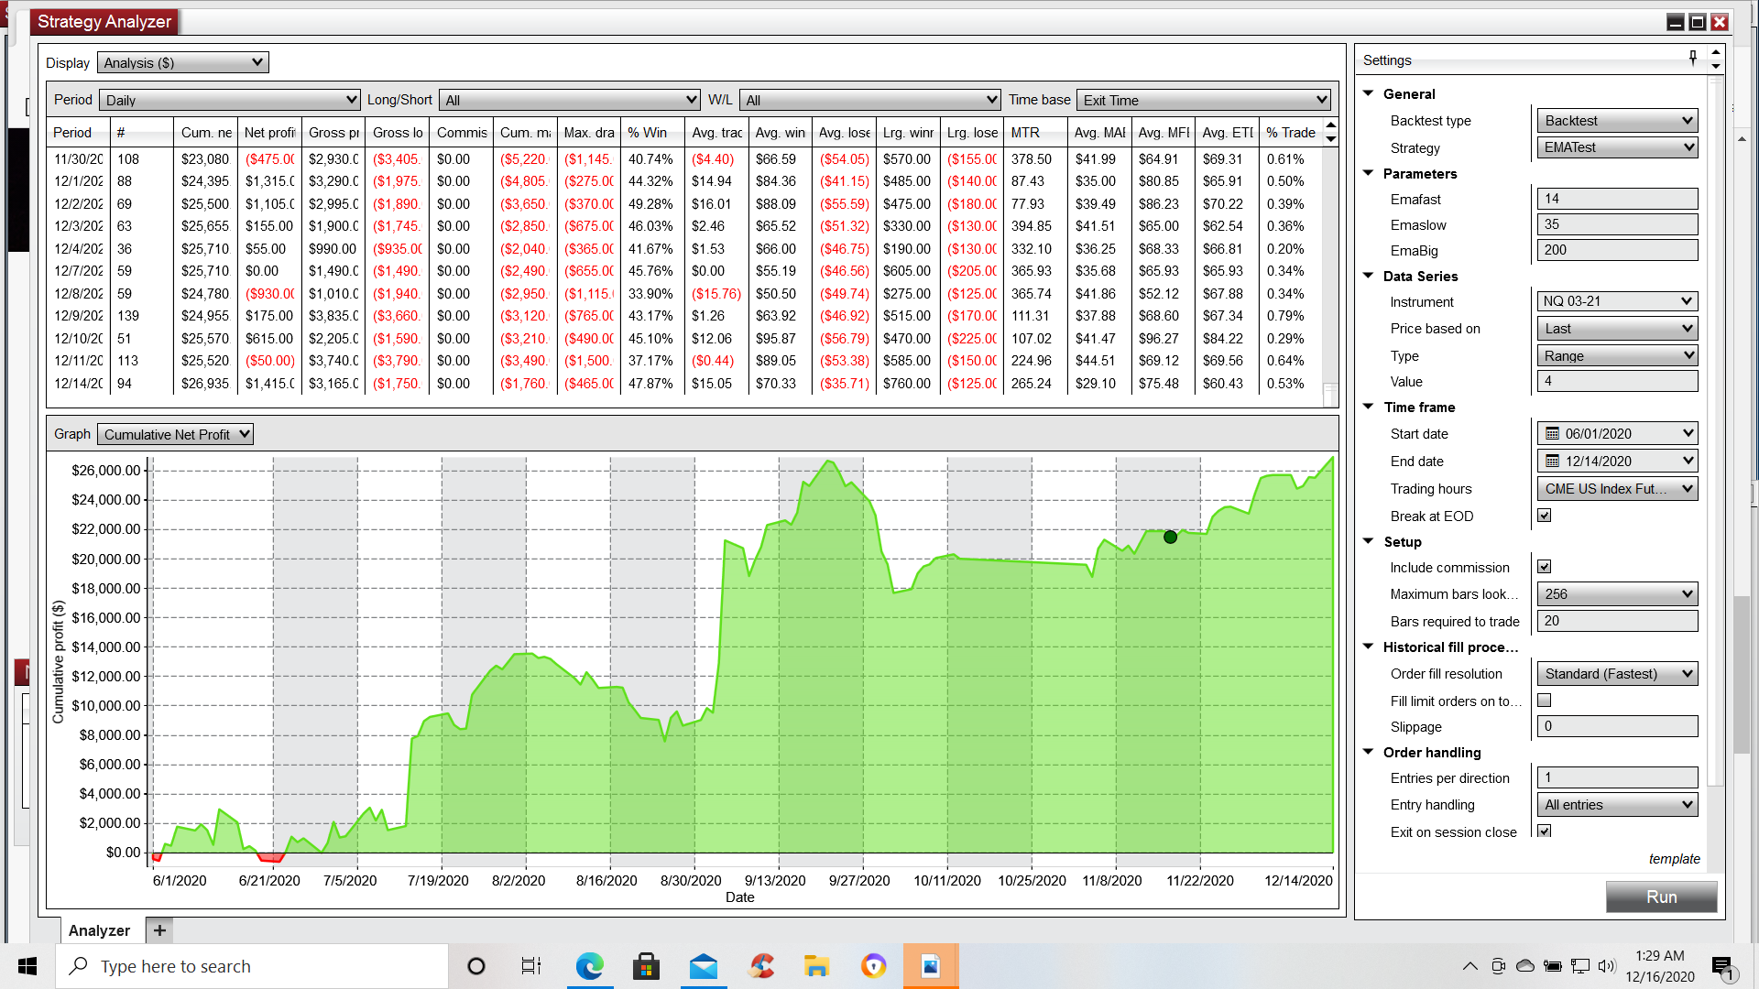This screenshot has height=989, width=1759.
Task: Open the Period Daily dropdown
Action: 229,100
